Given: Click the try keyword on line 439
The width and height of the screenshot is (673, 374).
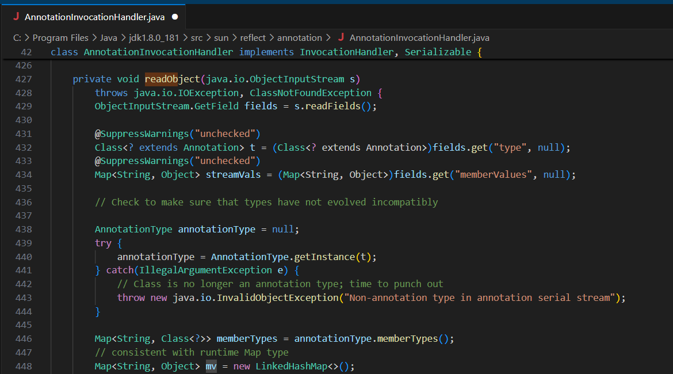Looking at the screenshot, I should click(103, 243).
